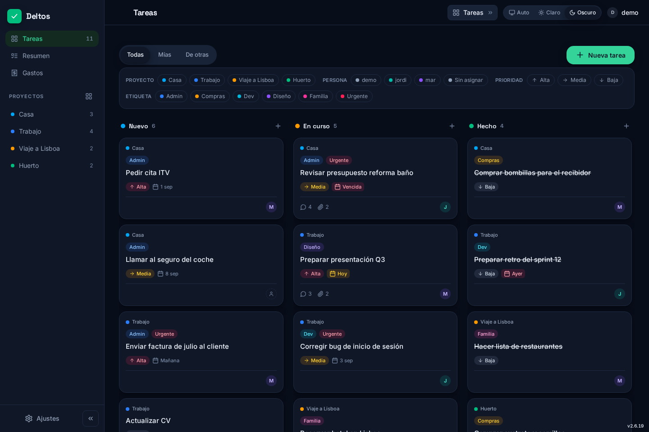Filter by Familia tag chip
Screen dimensions: 649x432
315,96
